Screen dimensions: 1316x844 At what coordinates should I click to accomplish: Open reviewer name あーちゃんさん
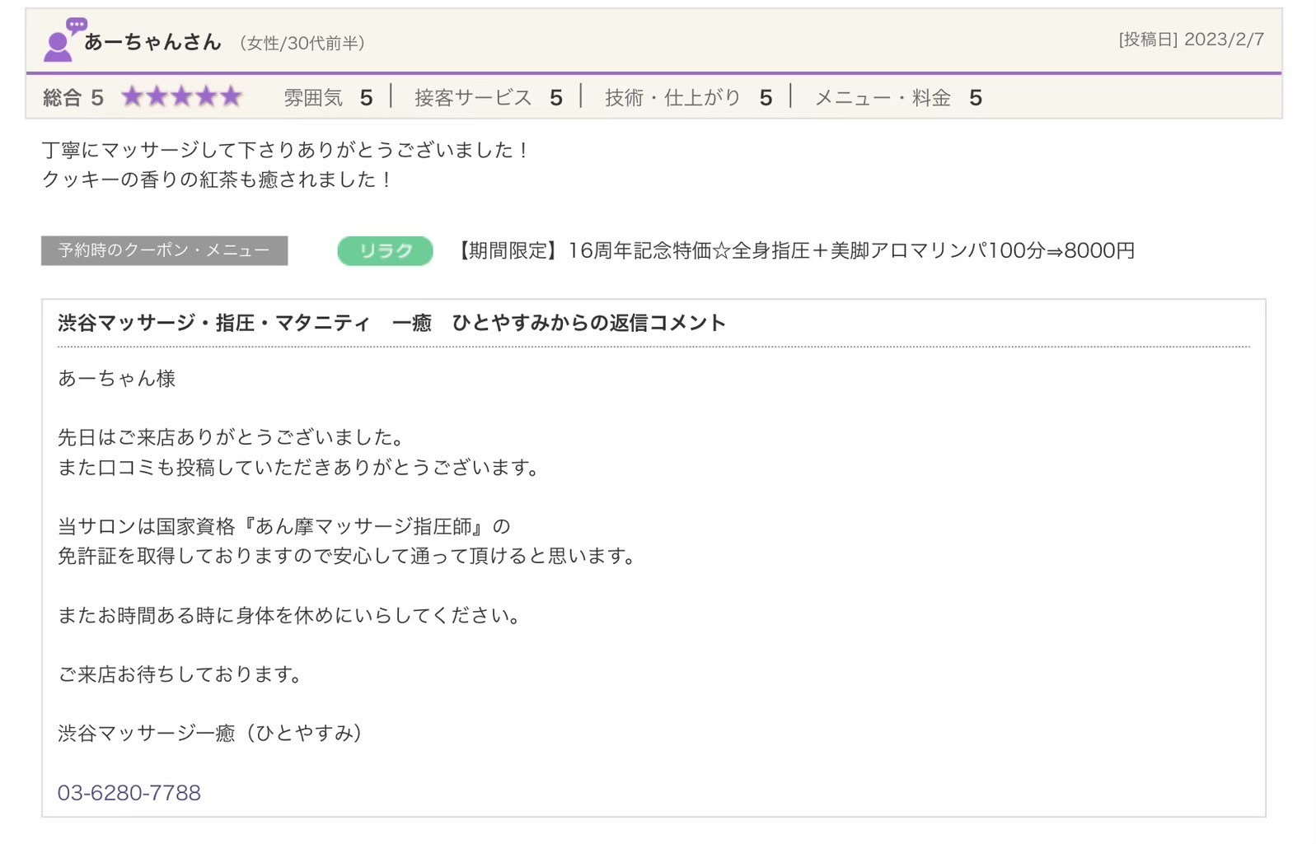[x=153, y=42]
